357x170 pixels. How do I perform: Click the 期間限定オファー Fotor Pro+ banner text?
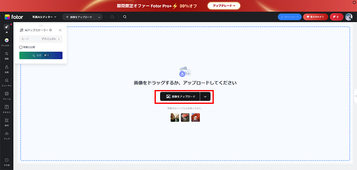click(x=157, y=6)
